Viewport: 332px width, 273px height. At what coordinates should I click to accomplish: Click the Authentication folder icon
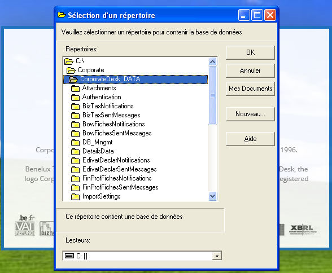[76, 98]
